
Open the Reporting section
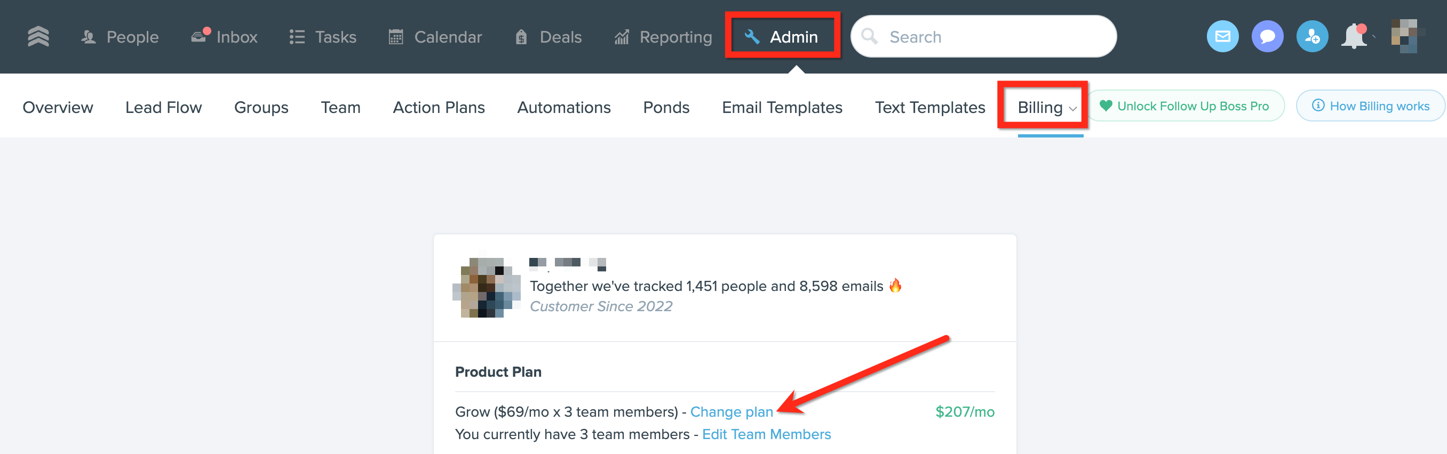[664, 37]
